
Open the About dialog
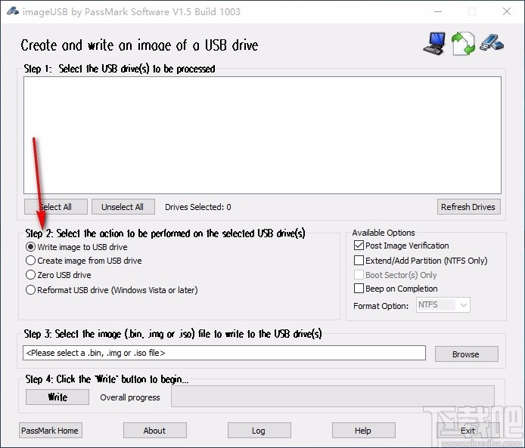tap(154, 431)
